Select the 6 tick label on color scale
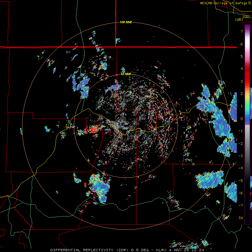Viewport: 252px width, 252px height. coord(242,44)
